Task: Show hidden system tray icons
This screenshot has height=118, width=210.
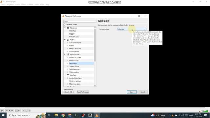Action: click(169, 115)
